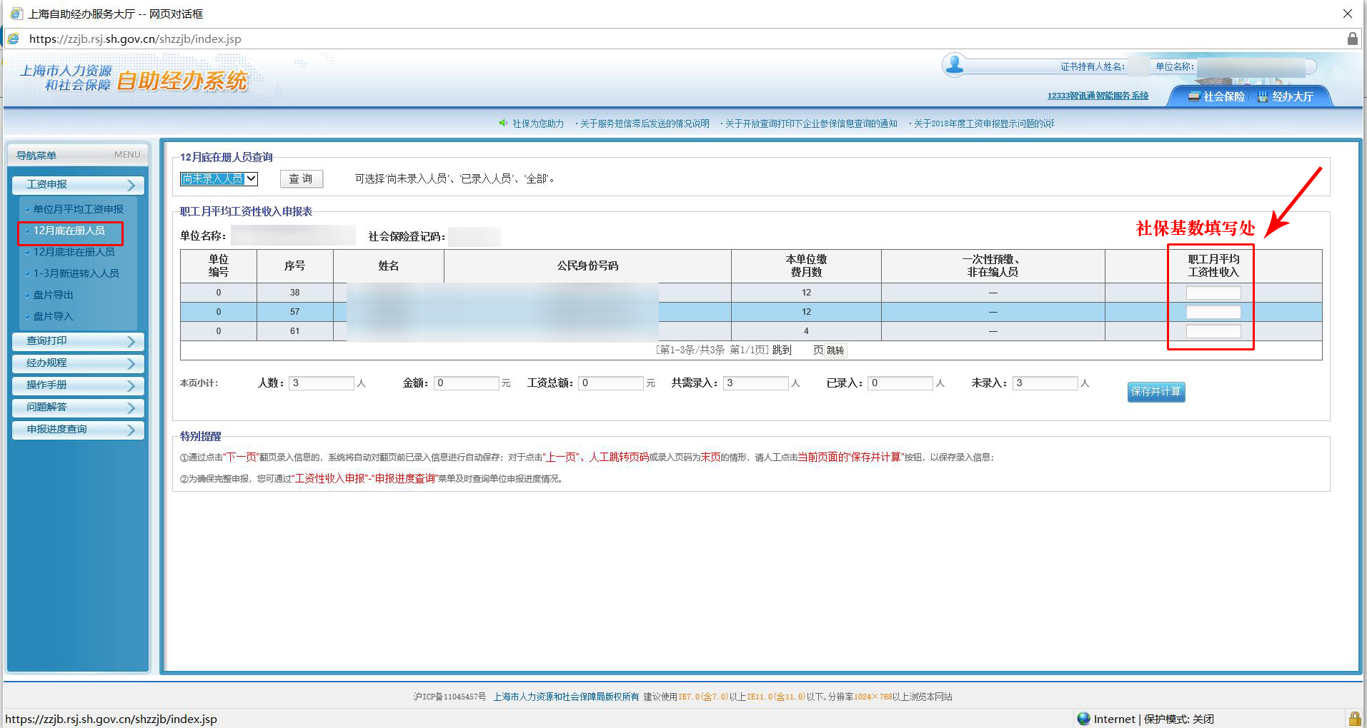Expand the 工资申报 menu section
This screenshot has height=728, width=1367.
pyautogui.click(x=78, y=185)
